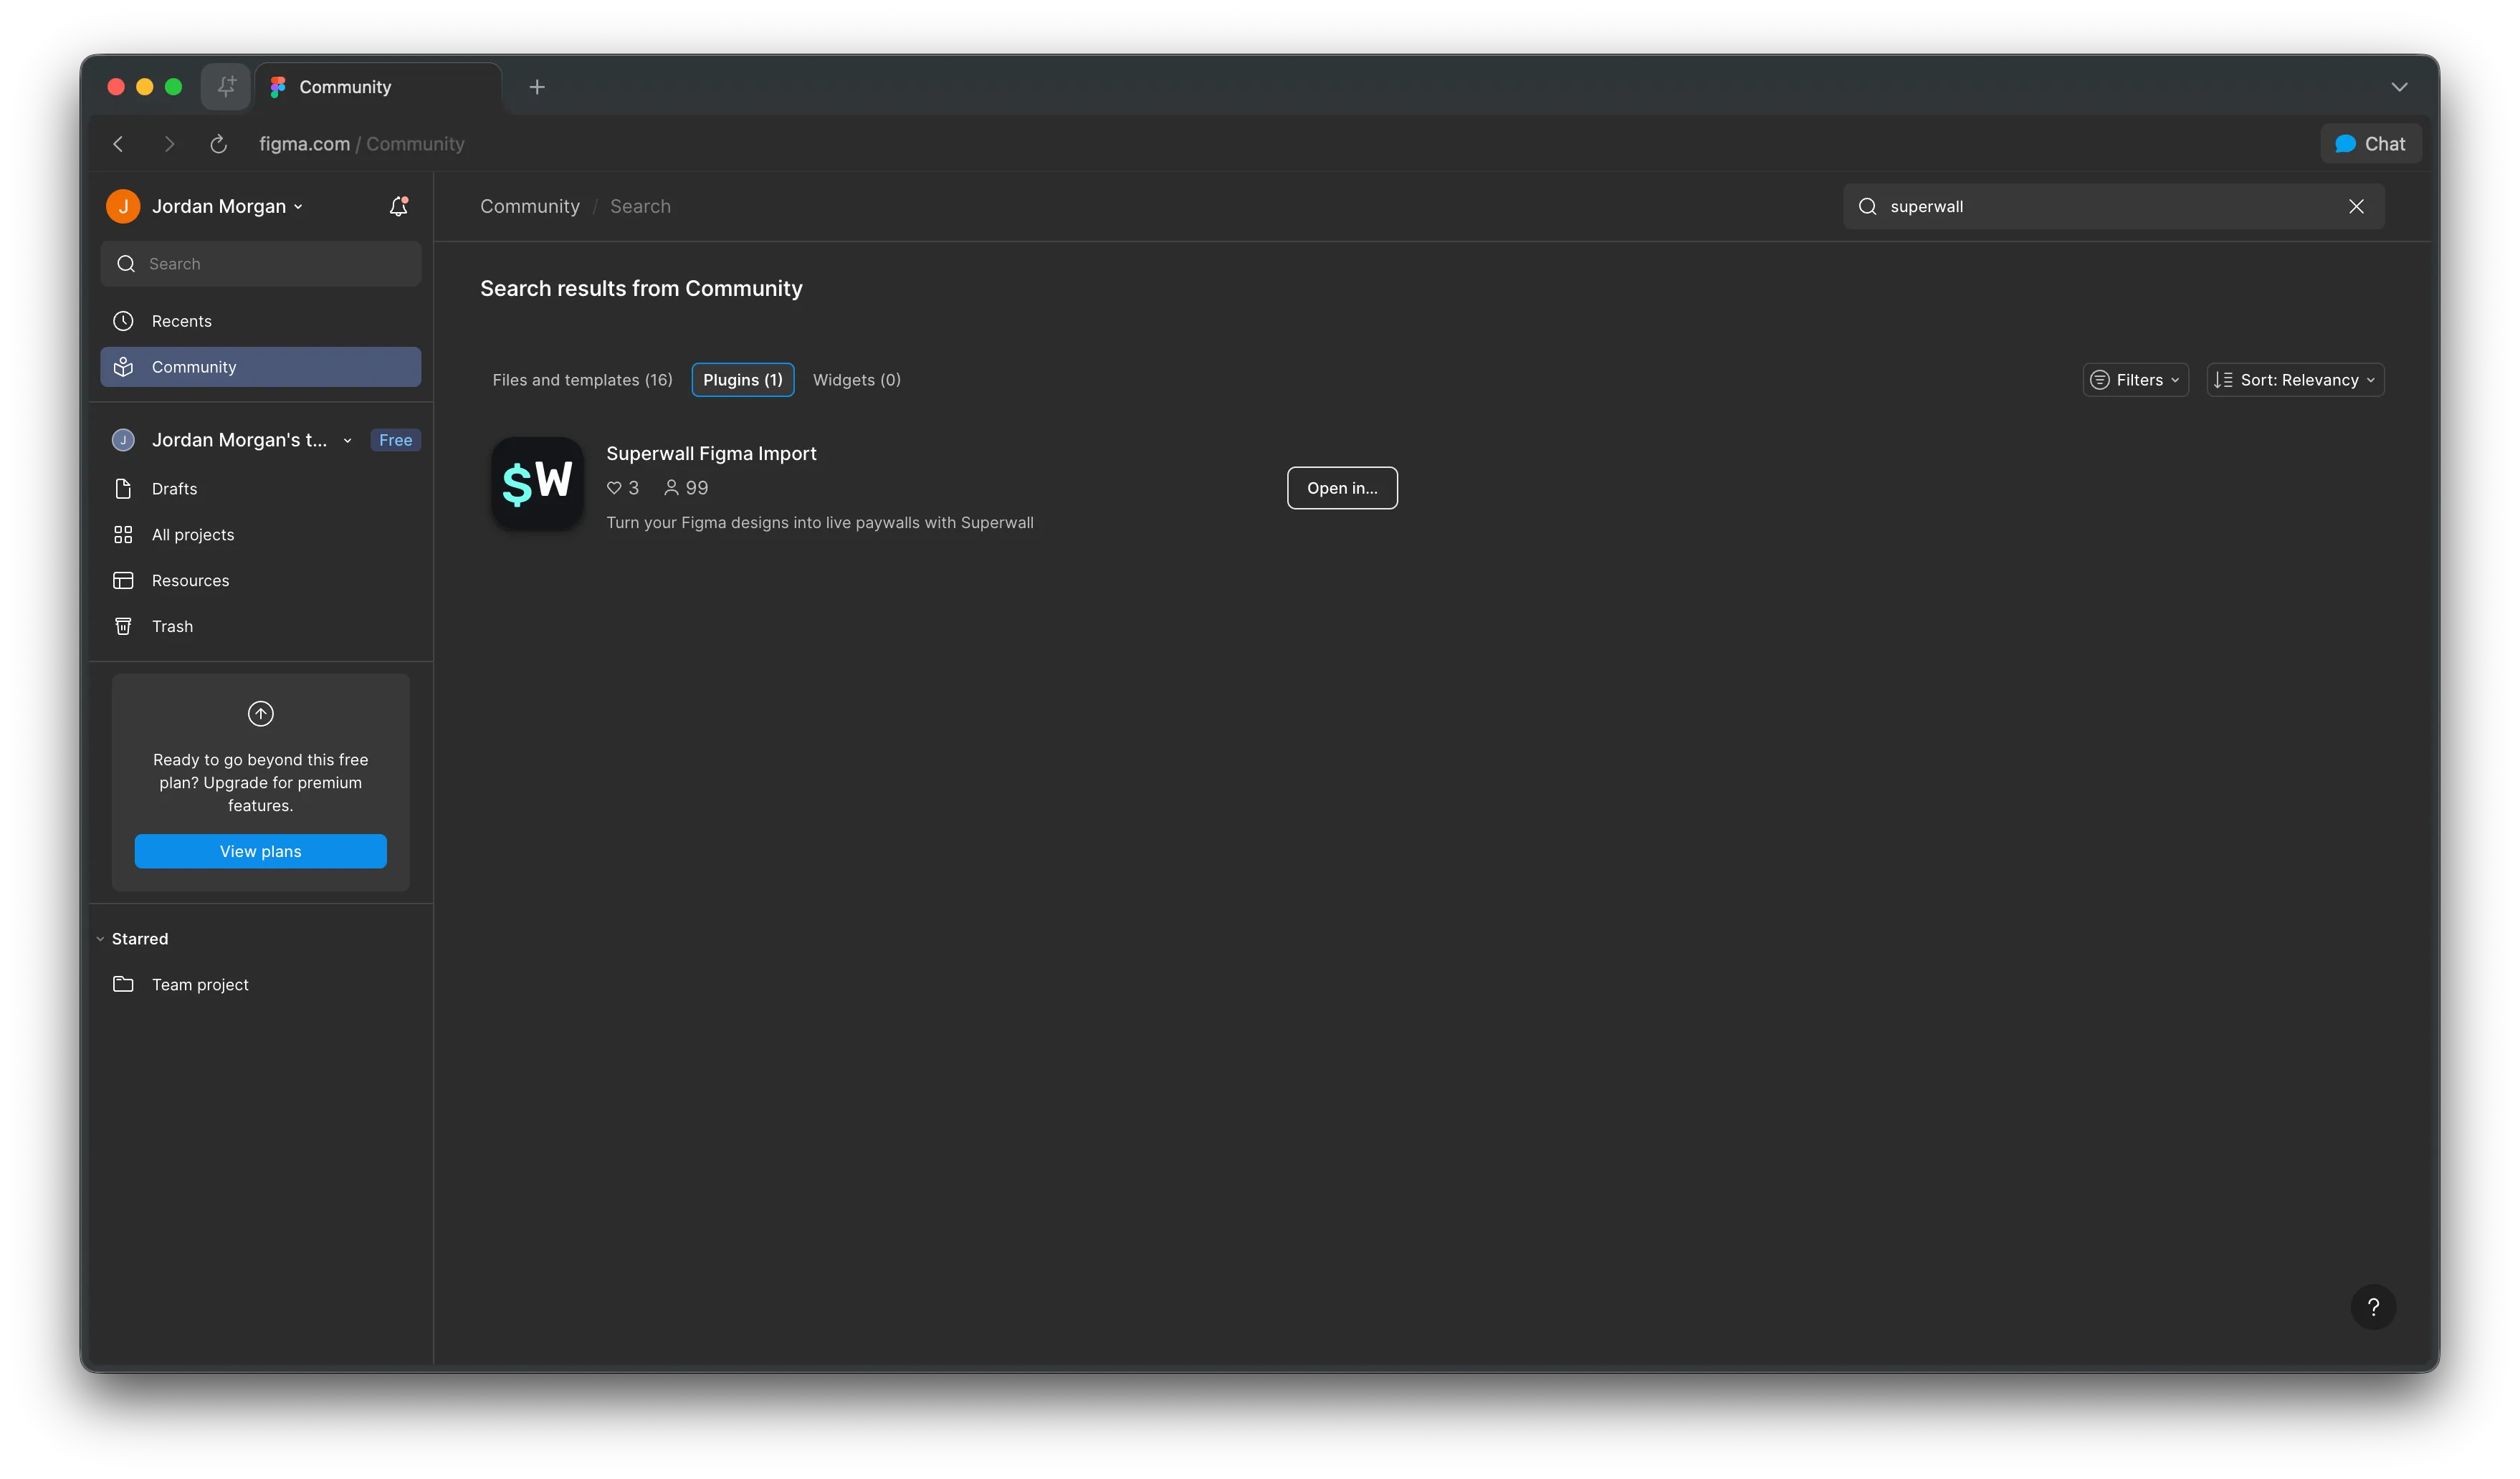Clear the superwall search text
Image resolution: width=2520 pixels, height=1479 pixels.
click(2356, 206)
